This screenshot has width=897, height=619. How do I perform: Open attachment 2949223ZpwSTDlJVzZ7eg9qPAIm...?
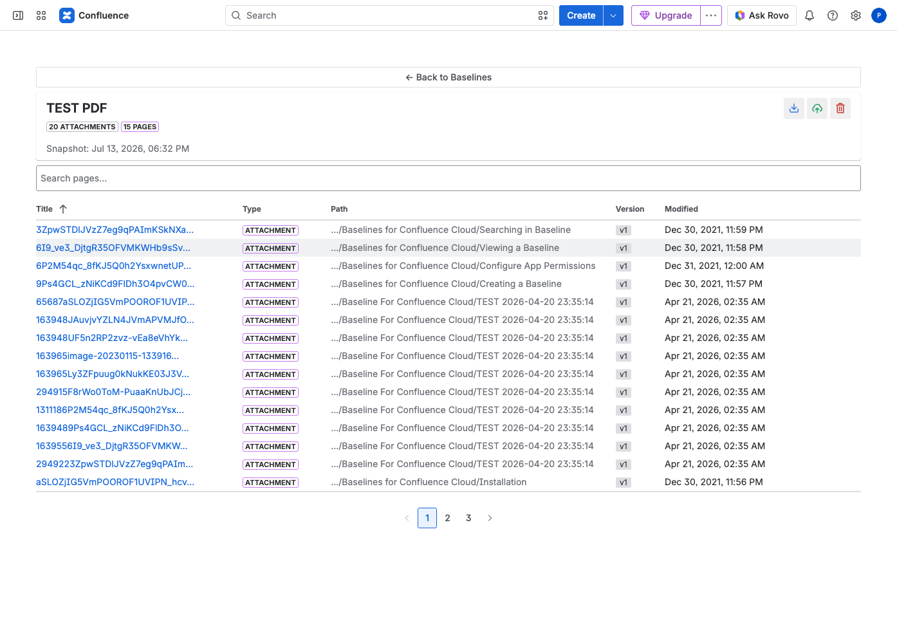[115, 464]
